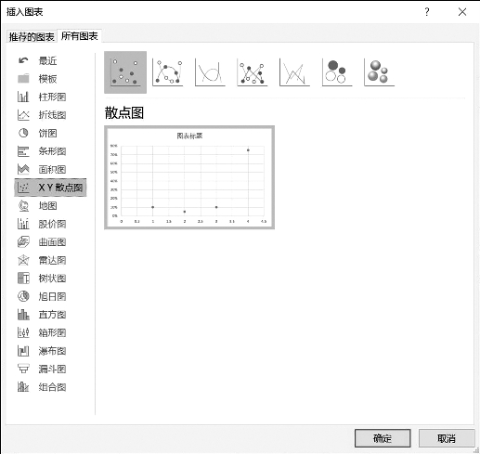The height and width of the screenshot is (454, 480).
Task: Select the 饼图 pie chart category
Action: tap(37, 133)
